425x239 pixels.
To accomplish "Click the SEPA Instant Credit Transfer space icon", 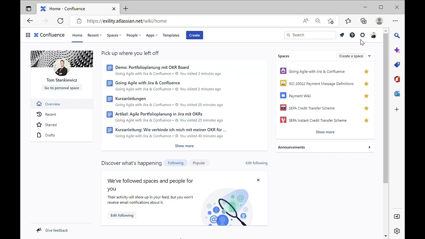I will tap(283, 120).
